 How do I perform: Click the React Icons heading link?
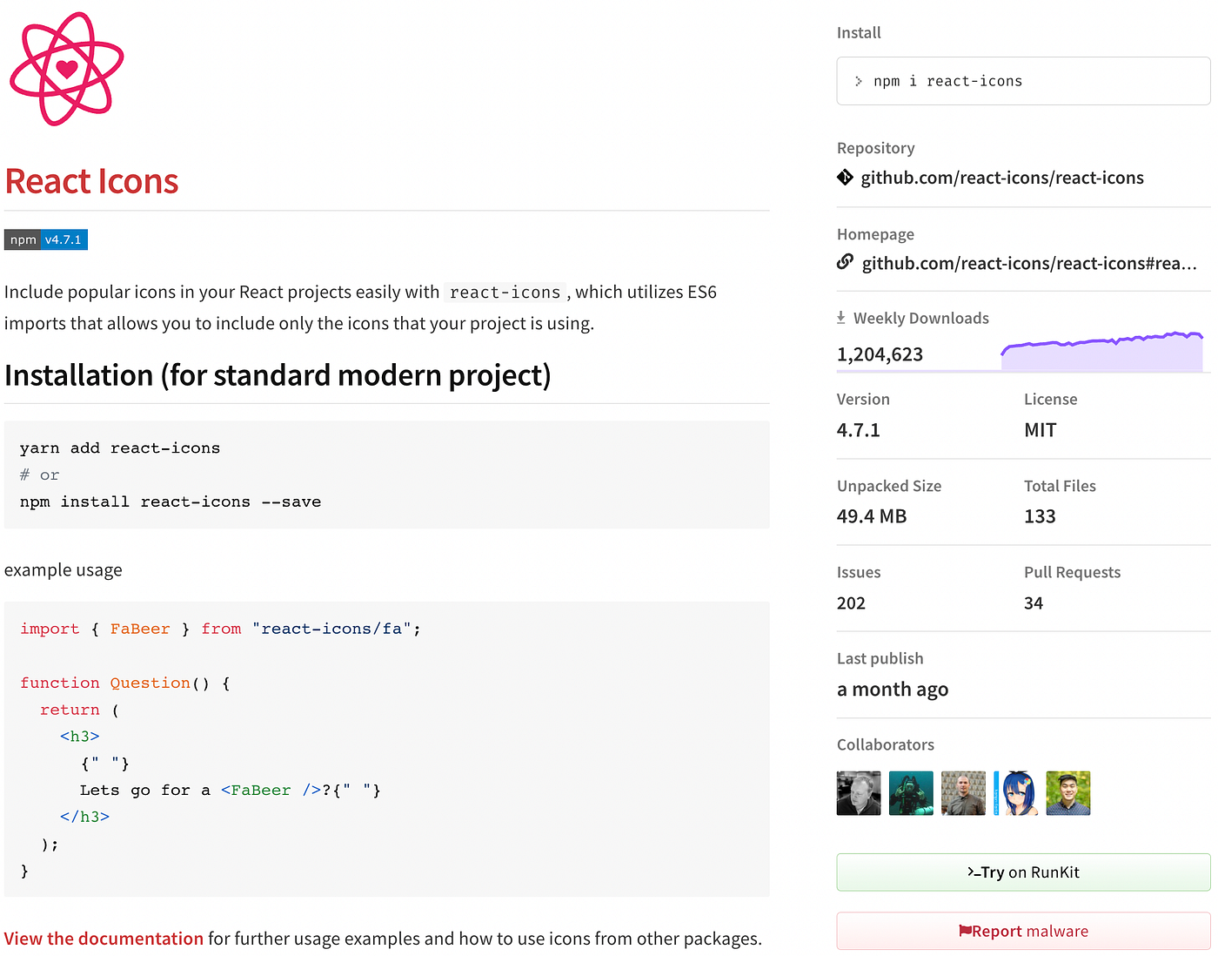pyautogui.click(x=91, y=181)
